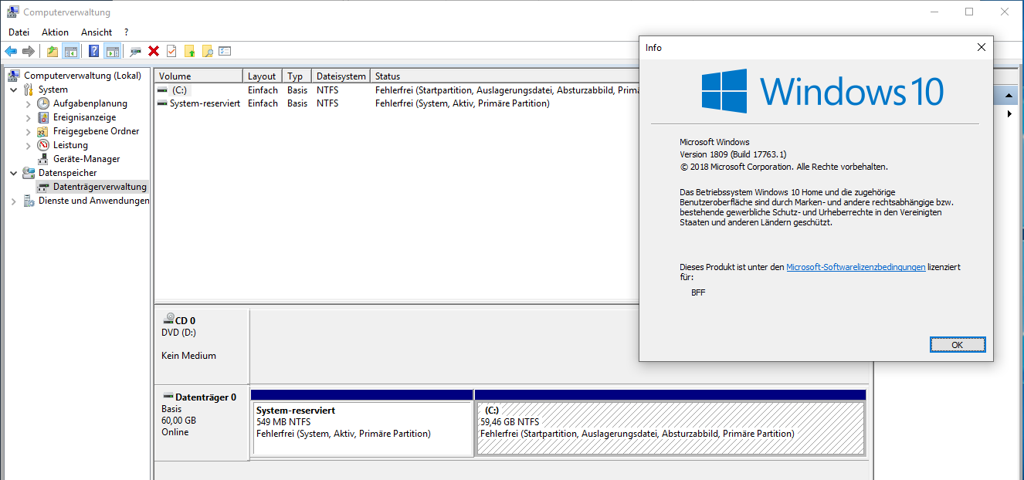Sort by the Dateisystem column header
The image size is (1024, 480).
(341, 76)
